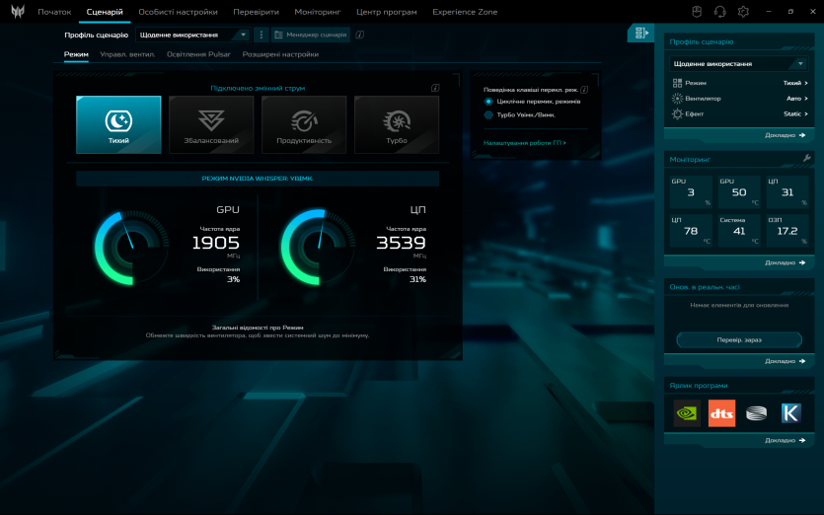
Task: Select the Тихий (Quiet) mode tile
Action: (x=118, y=124)
